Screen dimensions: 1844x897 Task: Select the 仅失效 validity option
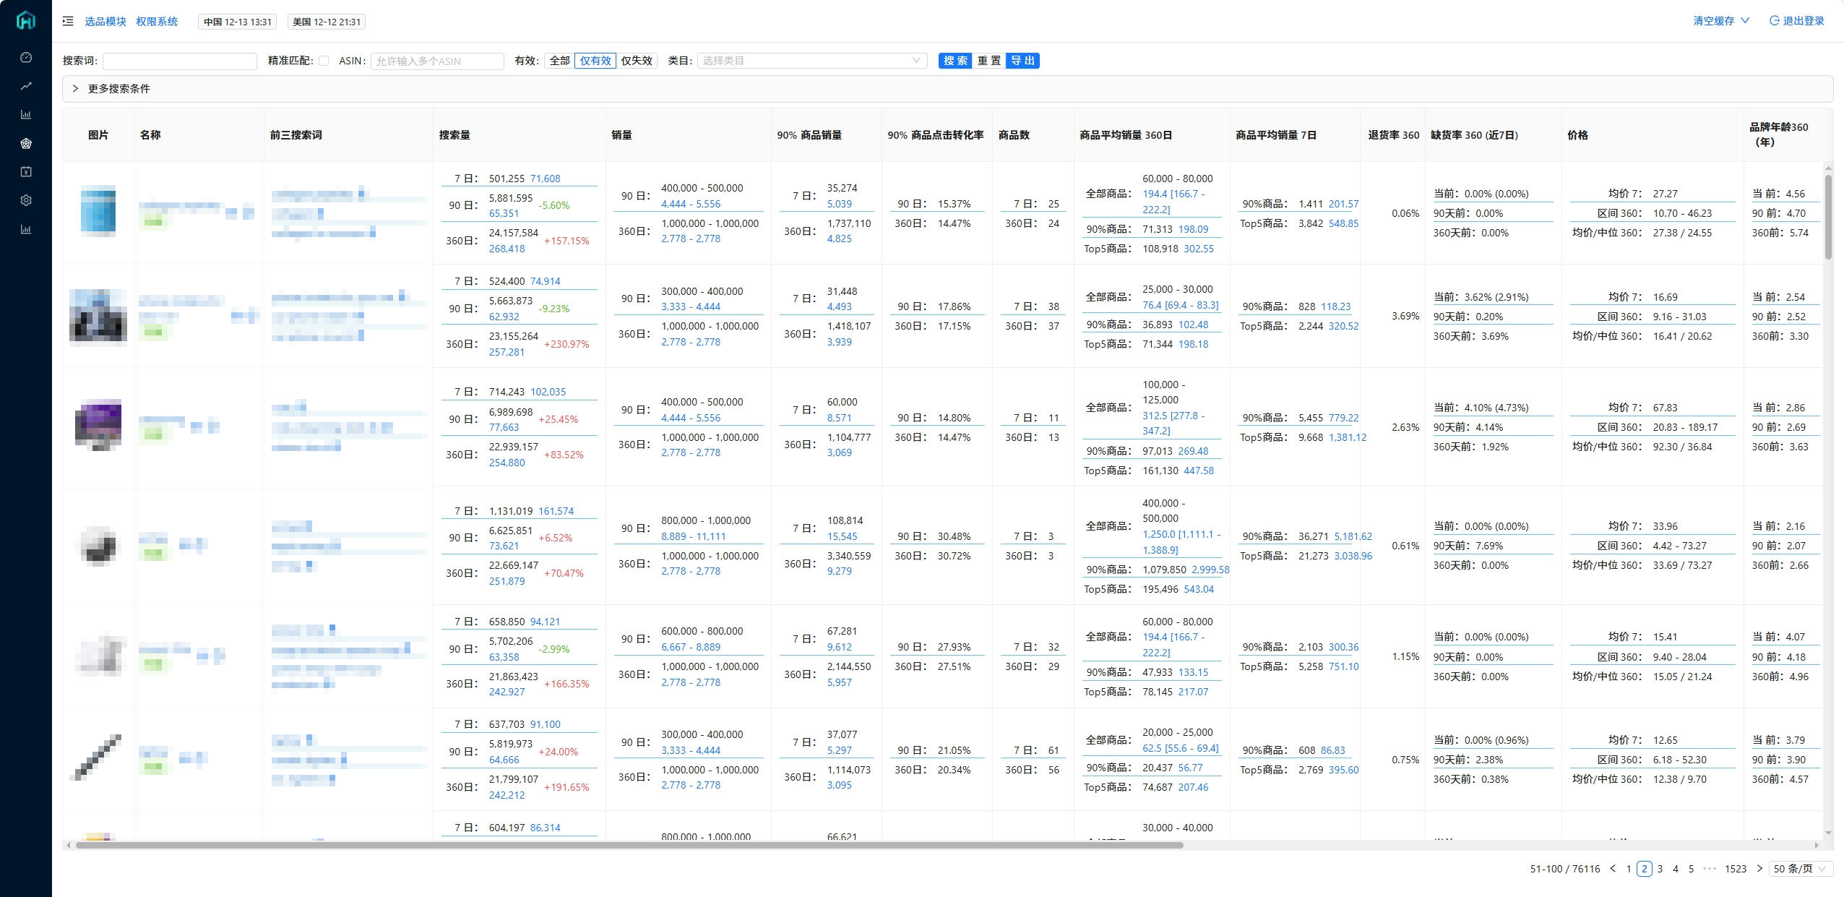point(636,61)
